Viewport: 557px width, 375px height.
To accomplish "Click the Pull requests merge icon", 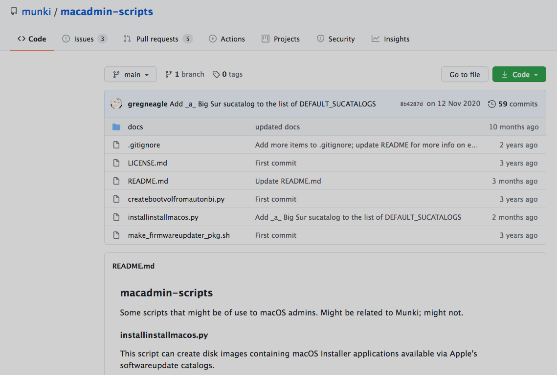I will [127, 39].
